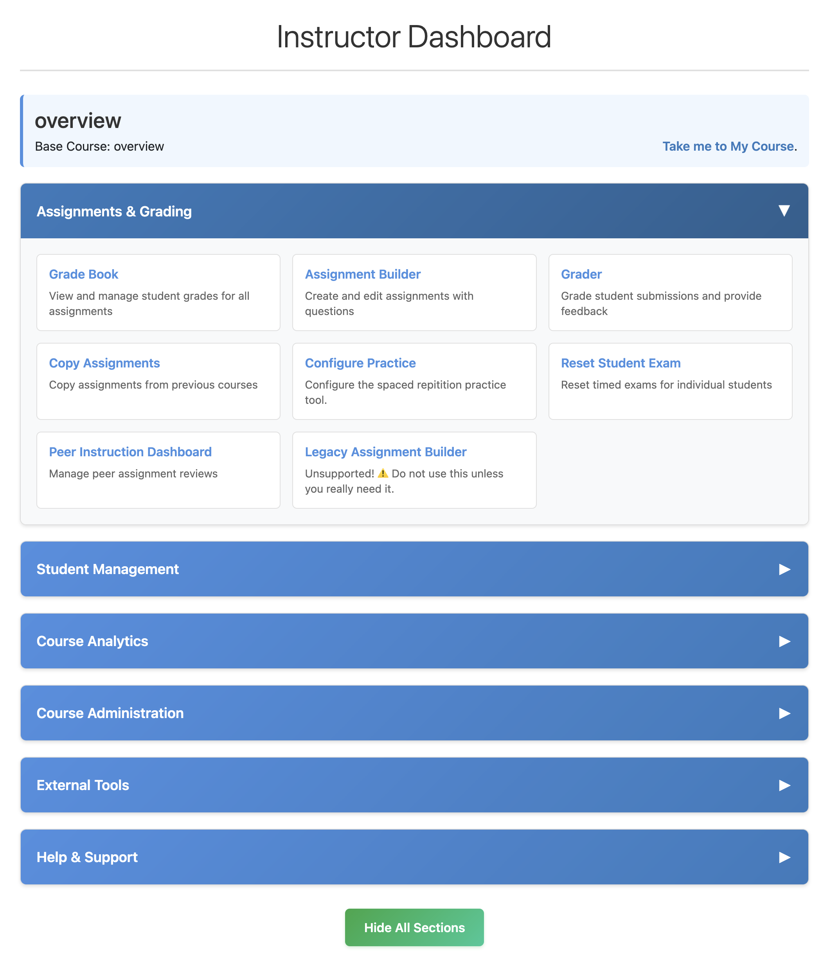Click text "Create and edit assignments with questions"
Screen dimensions: 831x965
[x=389, y=304]
